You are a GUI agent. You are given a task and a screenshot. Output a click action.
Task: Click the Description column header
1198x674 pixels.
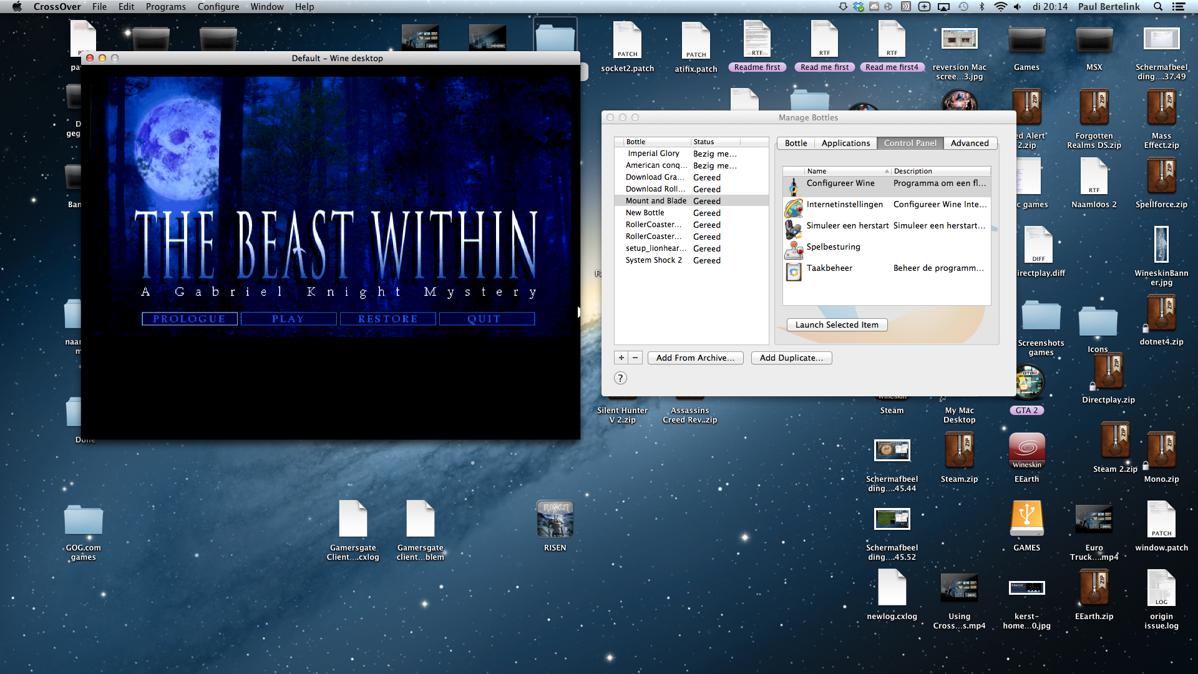click(940, 171)
